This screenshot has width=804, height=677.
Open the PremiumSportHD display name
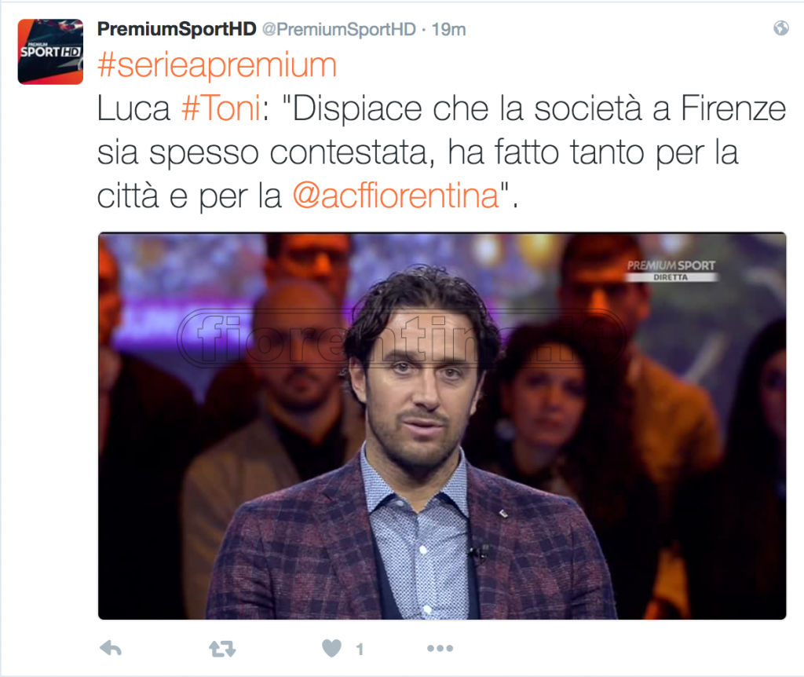click(x=177, y=29)
